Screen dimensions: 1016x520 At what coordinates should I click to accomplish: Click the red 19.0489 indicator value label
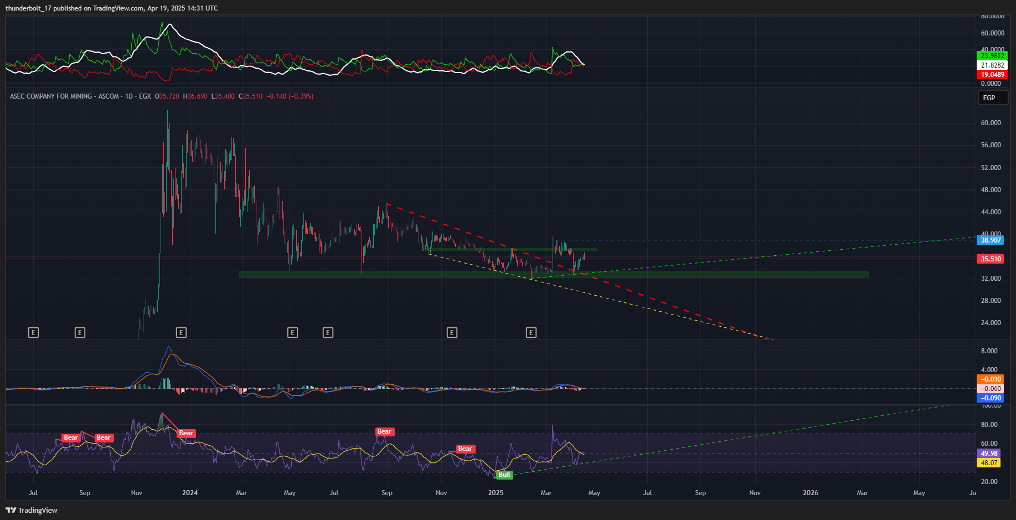[x=992, y=74]
